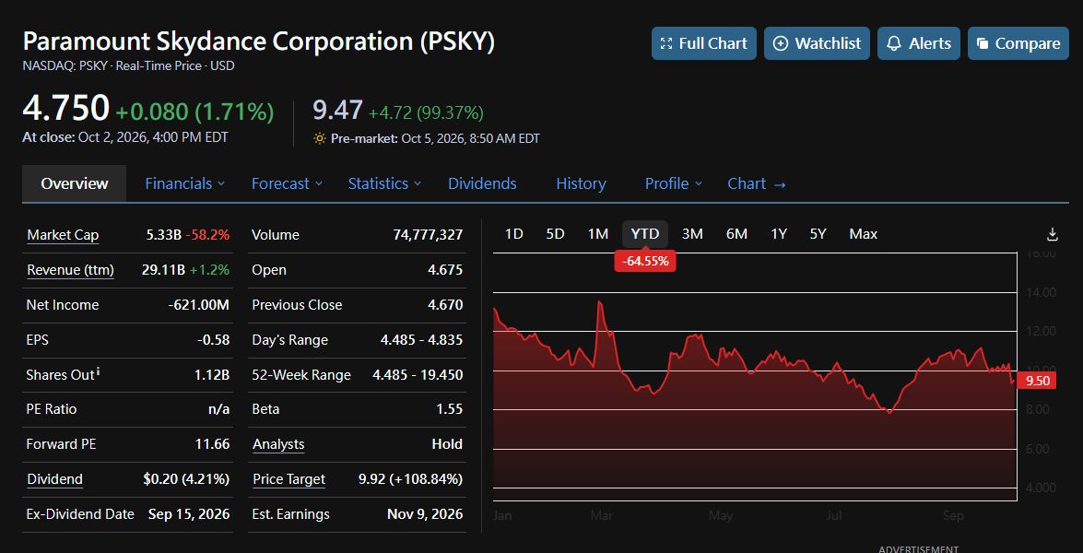Image resolution: width=1083 pixels, height=553 pixels.
Task: Switch chart to the 3M range
Action: point(692,234)
